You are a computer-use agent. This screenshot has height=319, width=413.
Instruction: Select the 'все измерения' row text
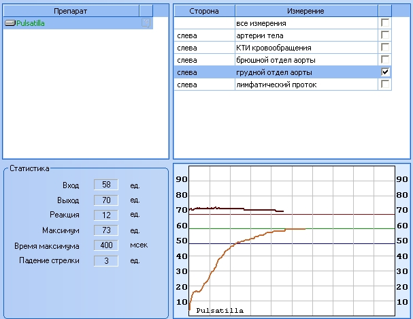point(261,23)
